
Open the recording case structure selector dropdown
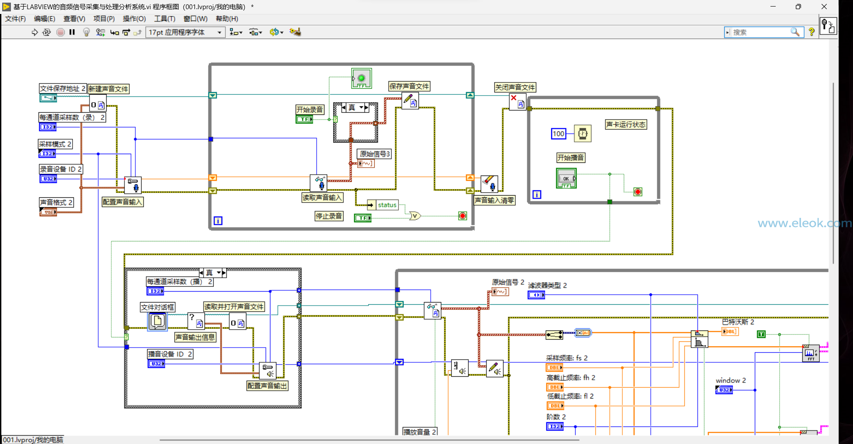(362, 108)
